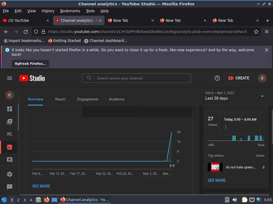273x204 pixels.
Task: Close the Channel analytics tab
Action: pyautogui.click(x=100, y=20)
